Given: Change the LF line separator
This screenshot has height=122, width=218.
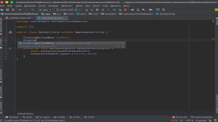Looking at the screenshot, I should tap(182, 121).
